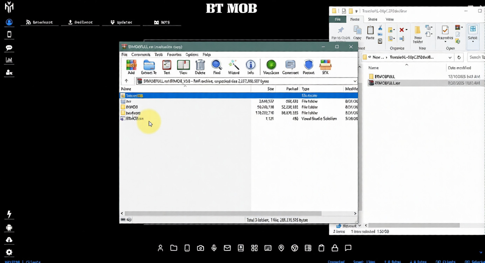
Task: Click the Extract To icon in WinRAR
Action: tap(149, 67)
